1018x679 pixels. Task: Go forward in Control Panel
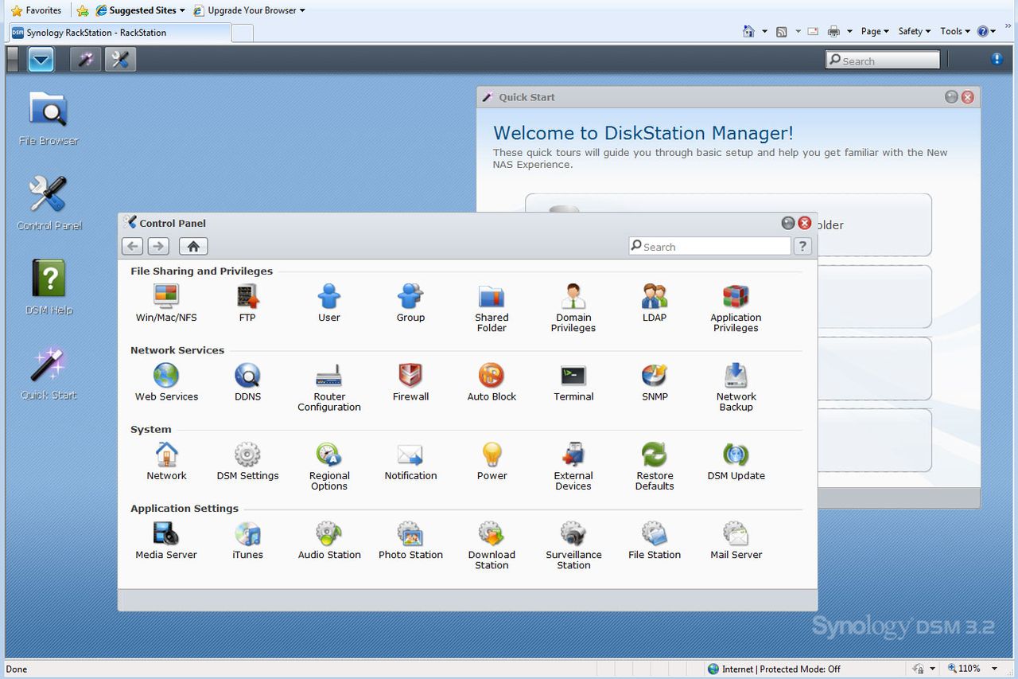(158, 246)
